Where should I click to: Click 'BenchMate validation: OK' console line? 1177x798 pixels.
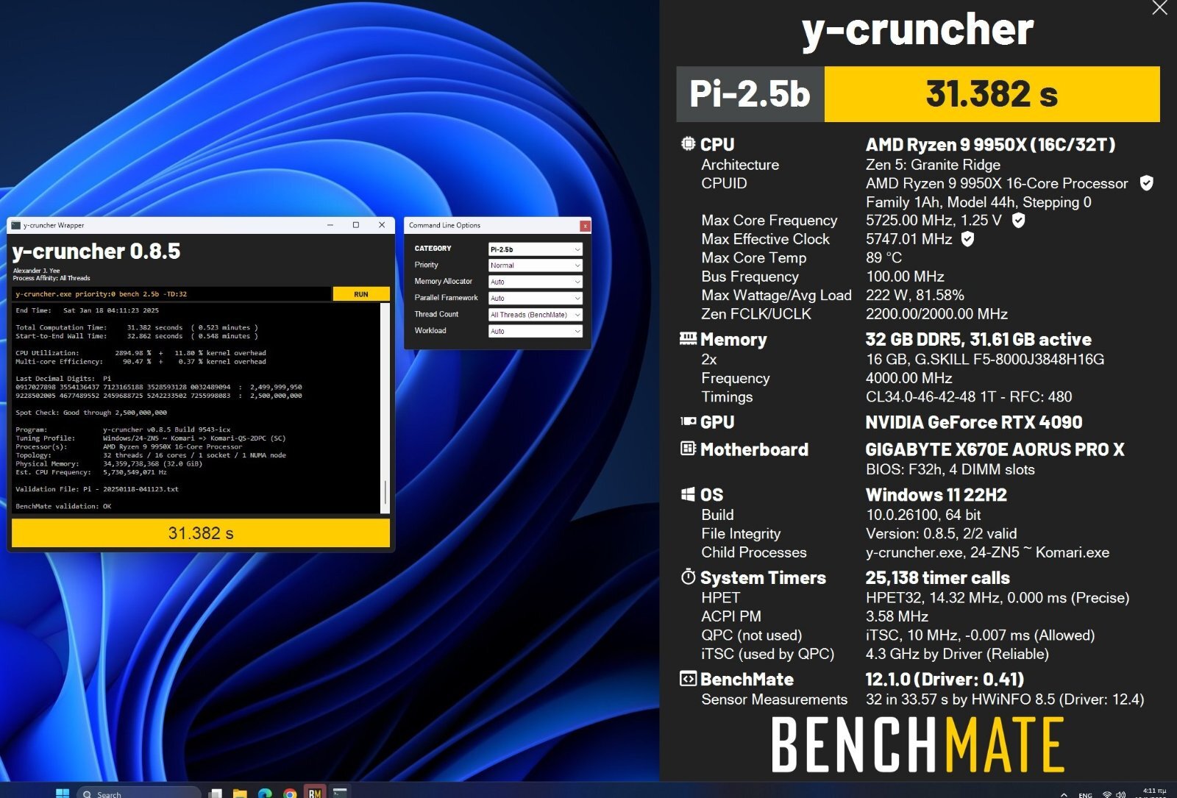click(63, 506)
